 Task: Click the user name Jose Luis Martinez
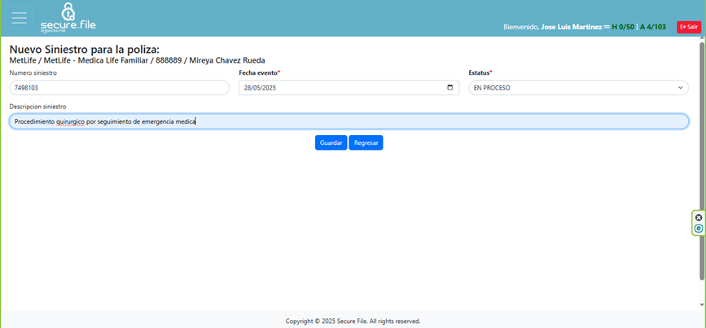tap(571, 27)
